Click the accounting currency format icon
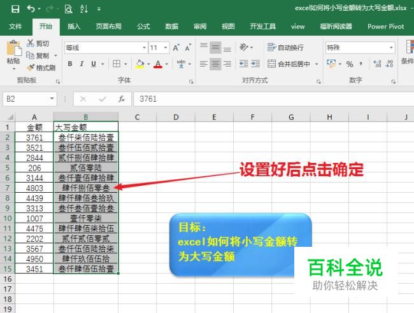Screen dimensions: 414x313 331,64
